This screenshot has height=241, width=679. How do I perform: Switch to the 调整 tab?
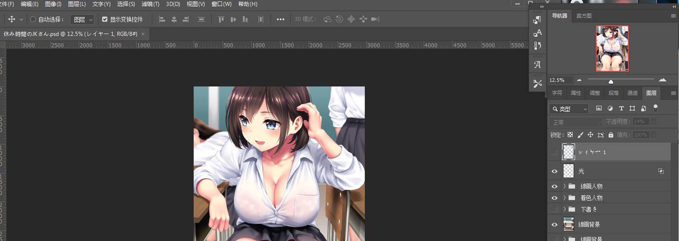coord(595,93)
